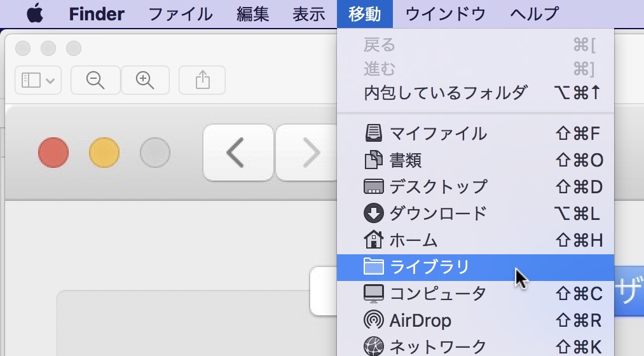Open the 編集 menu

click(252, 15)
